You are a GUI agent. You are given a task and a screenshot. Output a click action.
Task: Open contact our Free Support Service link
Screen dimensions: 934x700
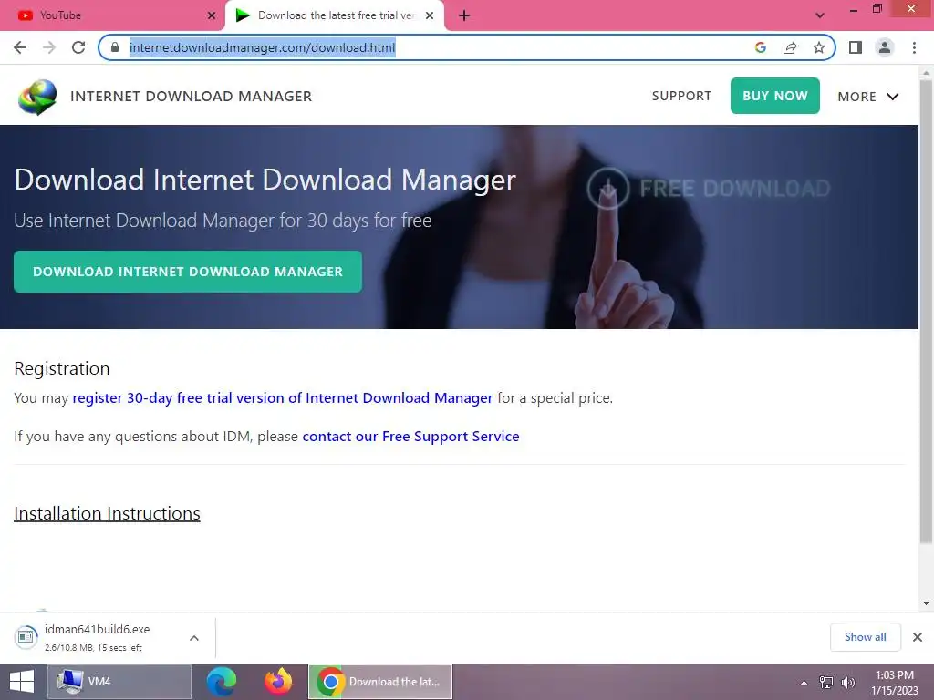410,437
